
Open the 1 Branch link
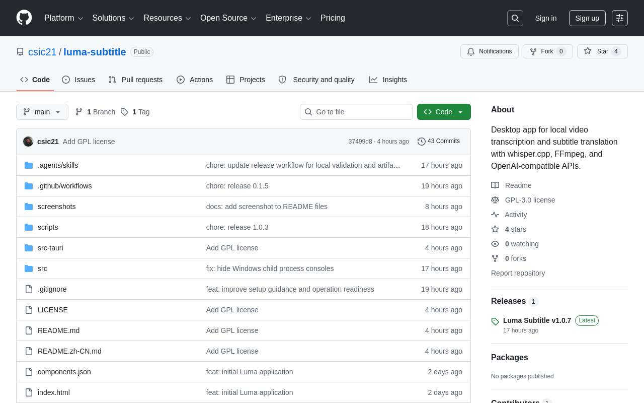coord(95,112)
